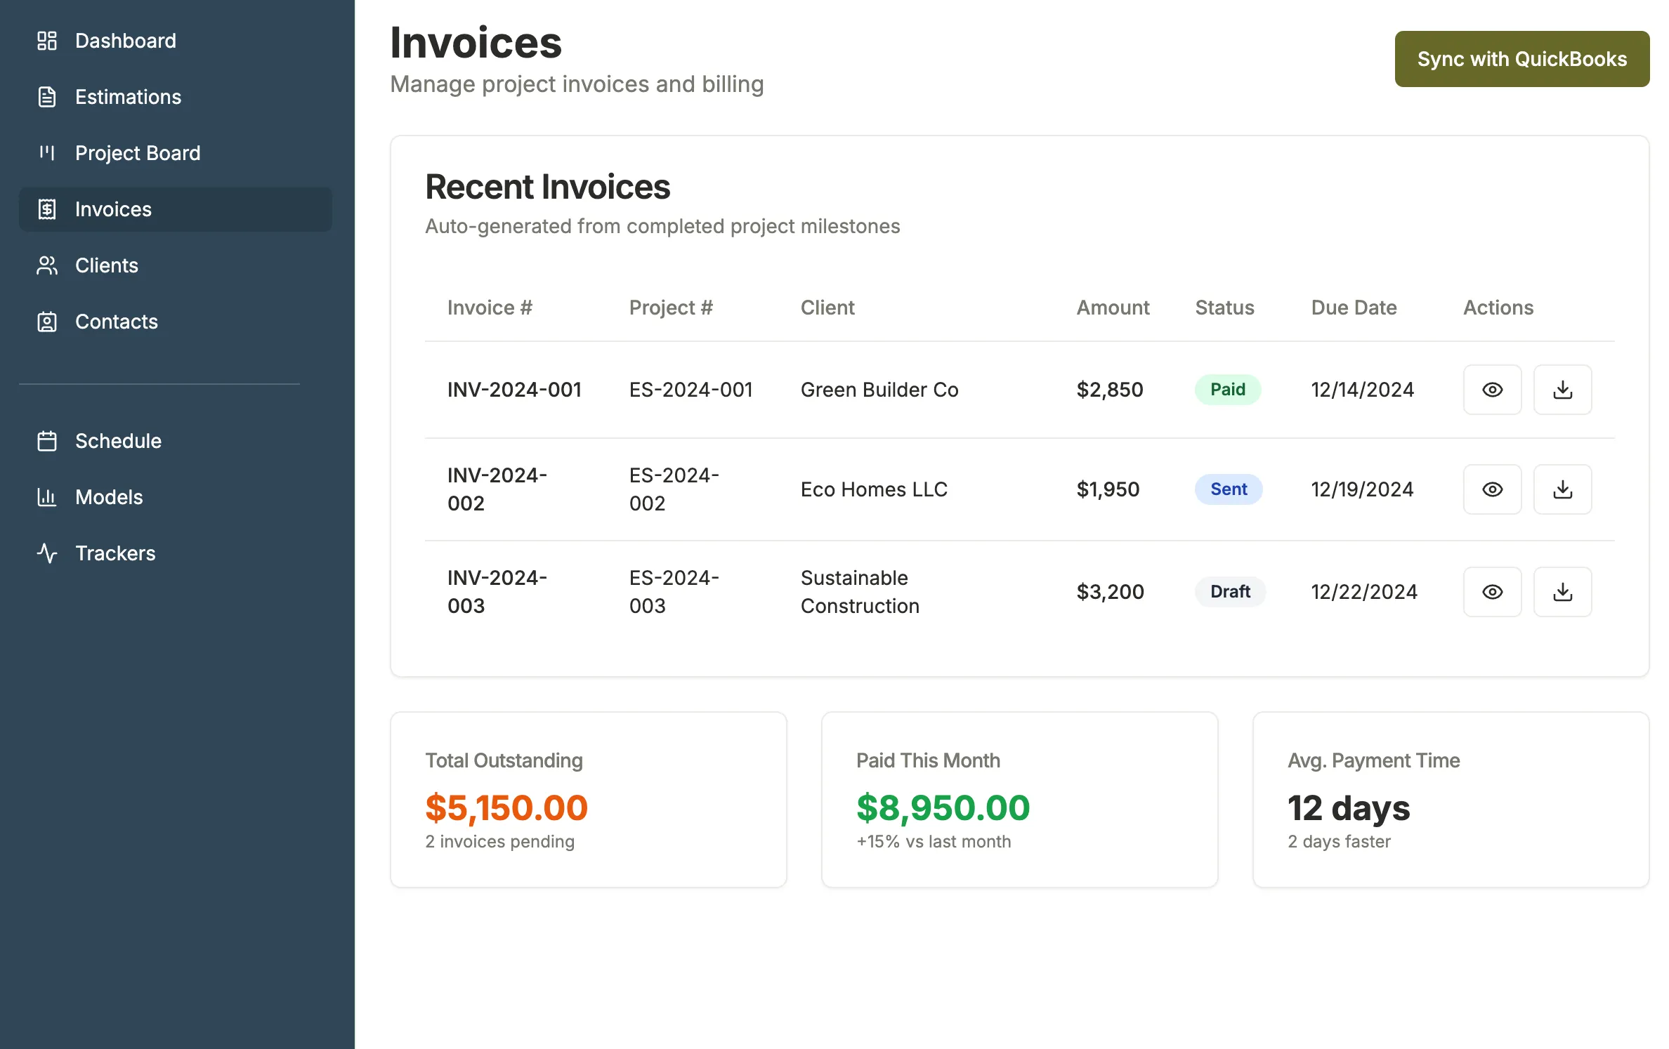This screenshot has height=1049, width=1669.
Task: Click the Sent status badge for Eco Homes LLC
Action: tap(1228, 489)
